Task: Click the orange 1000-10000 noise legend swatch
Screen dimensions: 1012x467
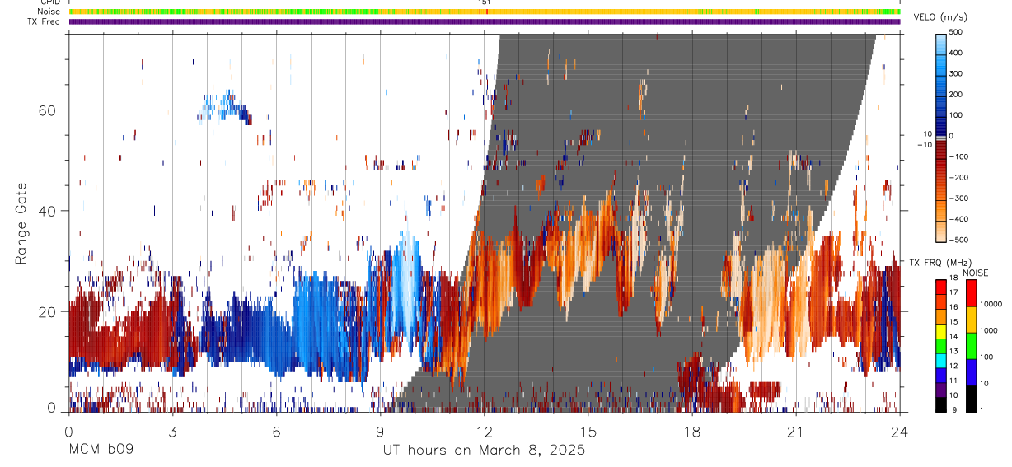Action: click(972, 319)
